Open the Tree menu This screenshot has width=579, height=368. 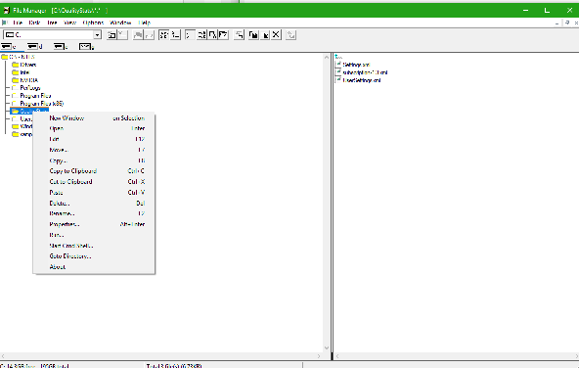pyautogui.click(x=52, y=23)
